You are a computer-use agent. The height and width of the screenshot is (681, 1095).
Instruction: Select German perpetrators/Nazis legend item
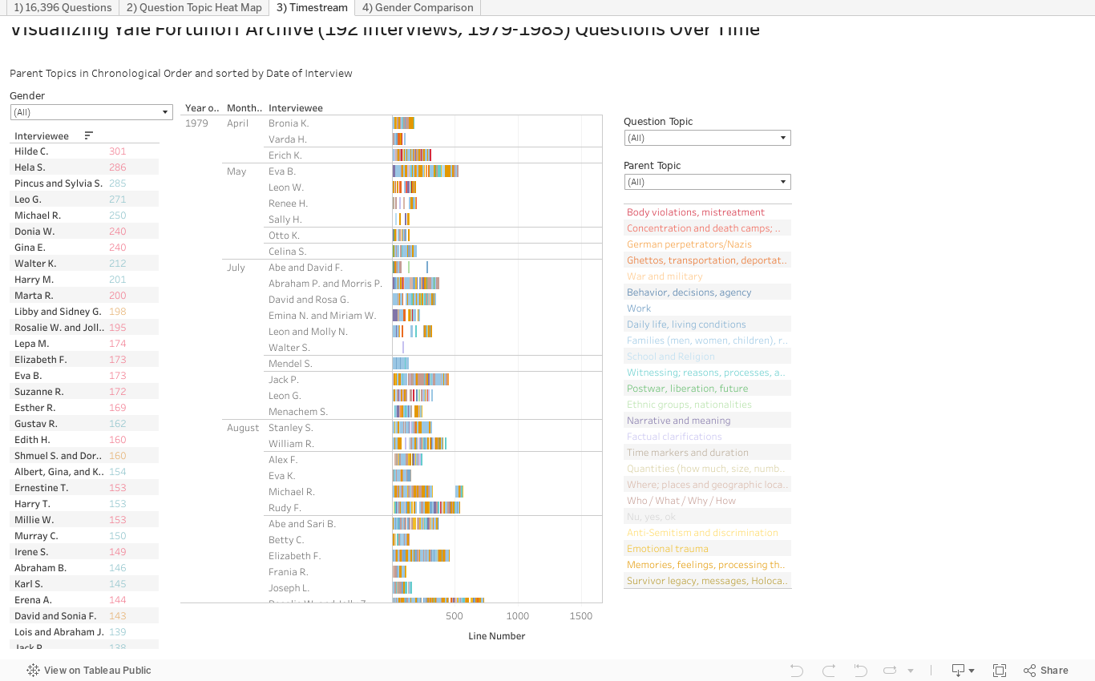[707, 244]
